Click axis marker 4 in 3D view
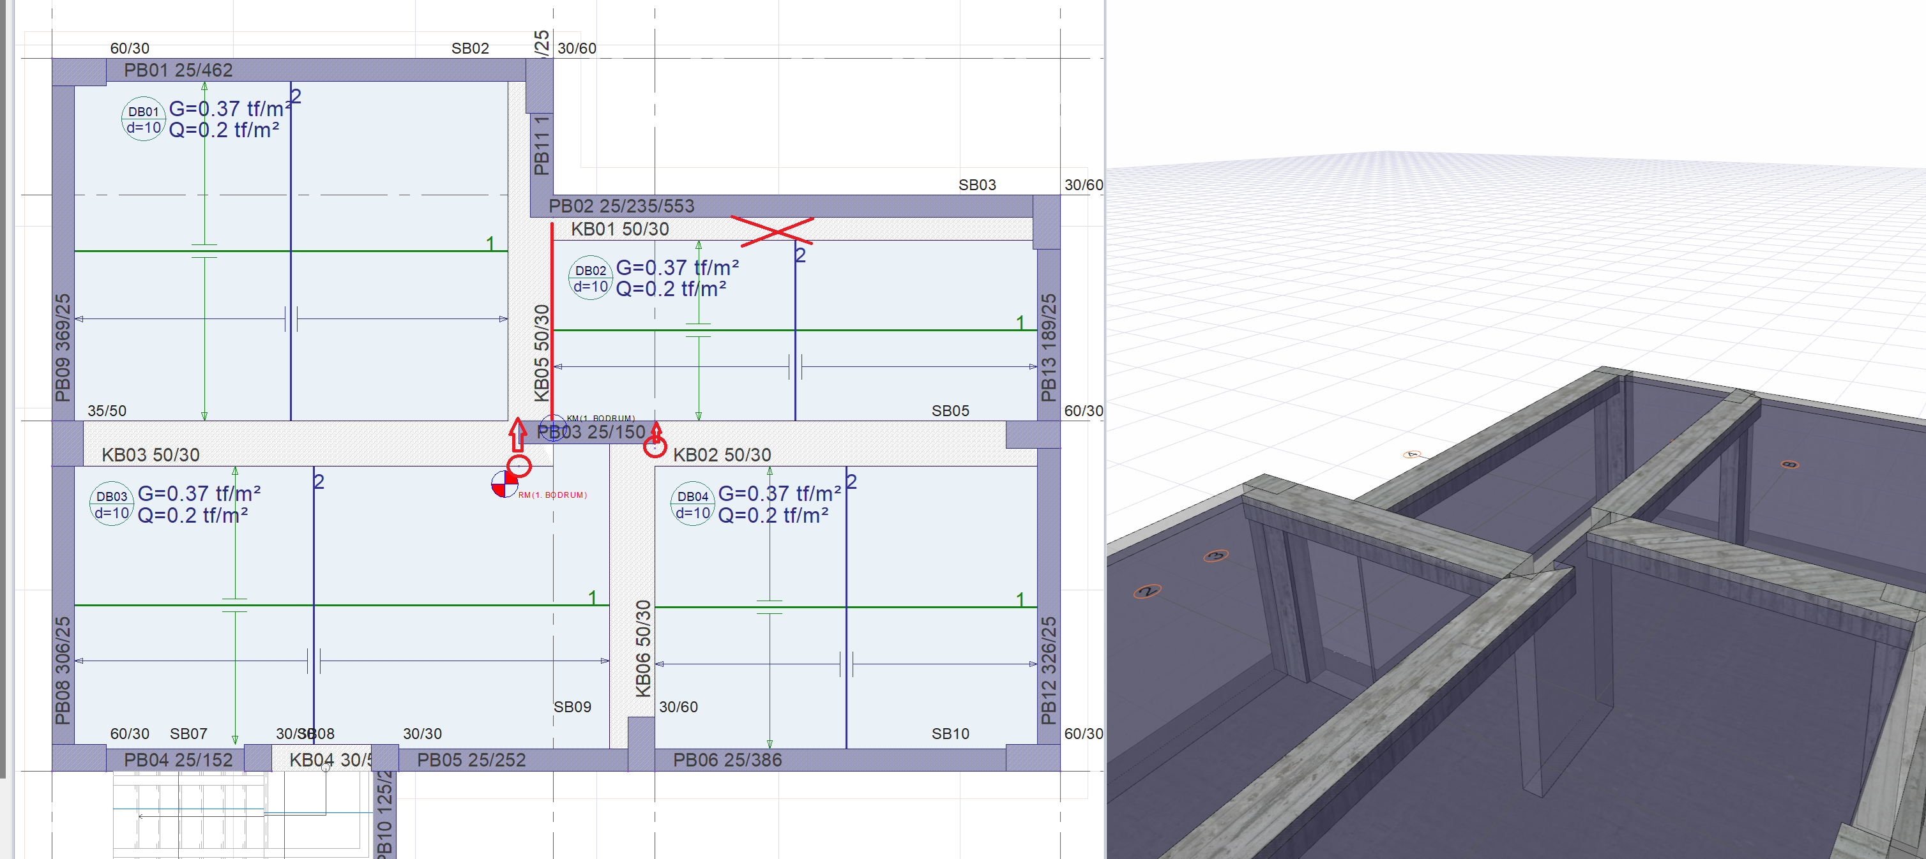Image resolution: width=1926 pixels, height=859 pixels. click(x=1411, y=454)
